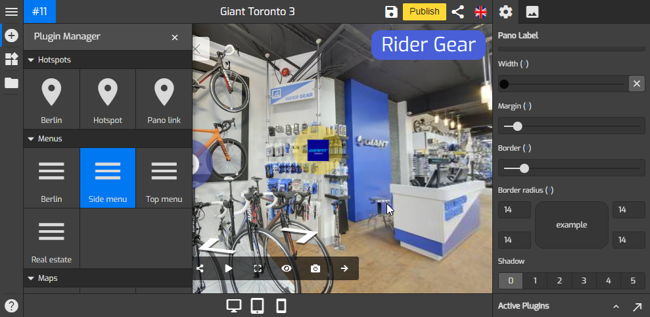
Task: Click the border radius example preview
Action: [572, 225]
